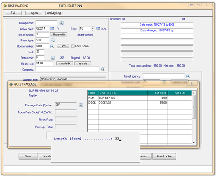Focus the Days field

click(85, 29)
